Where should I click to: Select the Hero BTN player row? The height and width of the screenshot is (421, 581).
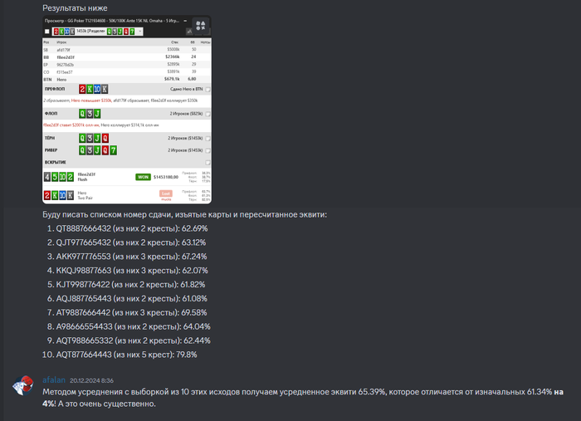coord(127,80)
